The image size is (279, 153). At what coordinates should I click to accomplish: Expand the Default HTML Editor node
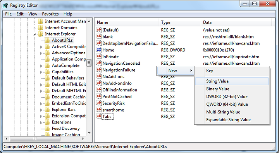coord(41,85)
